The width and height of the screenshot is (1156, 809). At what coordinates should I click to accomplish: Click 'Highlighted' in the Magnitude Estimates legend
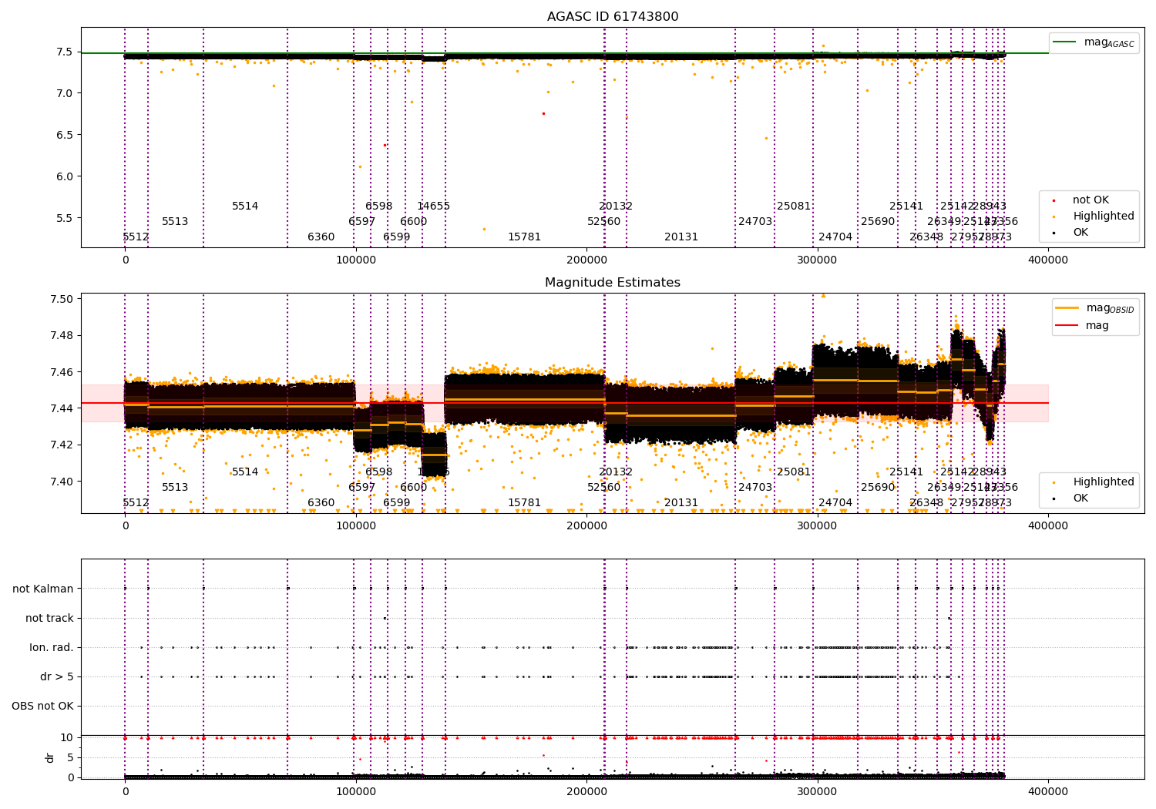click(1103, 482)
